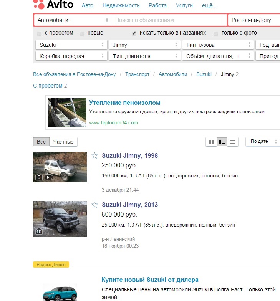
Task: Switch to compact lines view icon
Action: coord(233,142)
